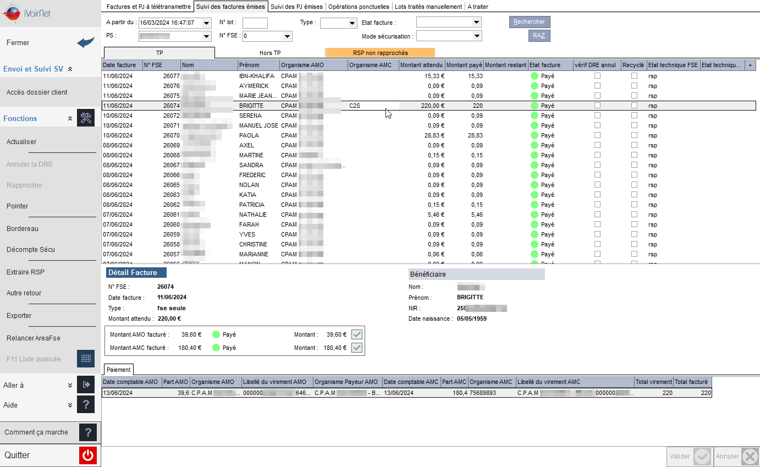Click the question mark icon next to Aide

[x=86, y=405]
